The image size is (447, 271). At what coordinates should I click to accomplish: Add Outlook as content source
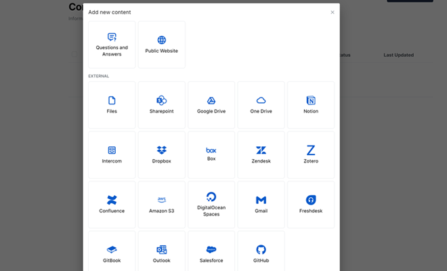click(162, 251)
